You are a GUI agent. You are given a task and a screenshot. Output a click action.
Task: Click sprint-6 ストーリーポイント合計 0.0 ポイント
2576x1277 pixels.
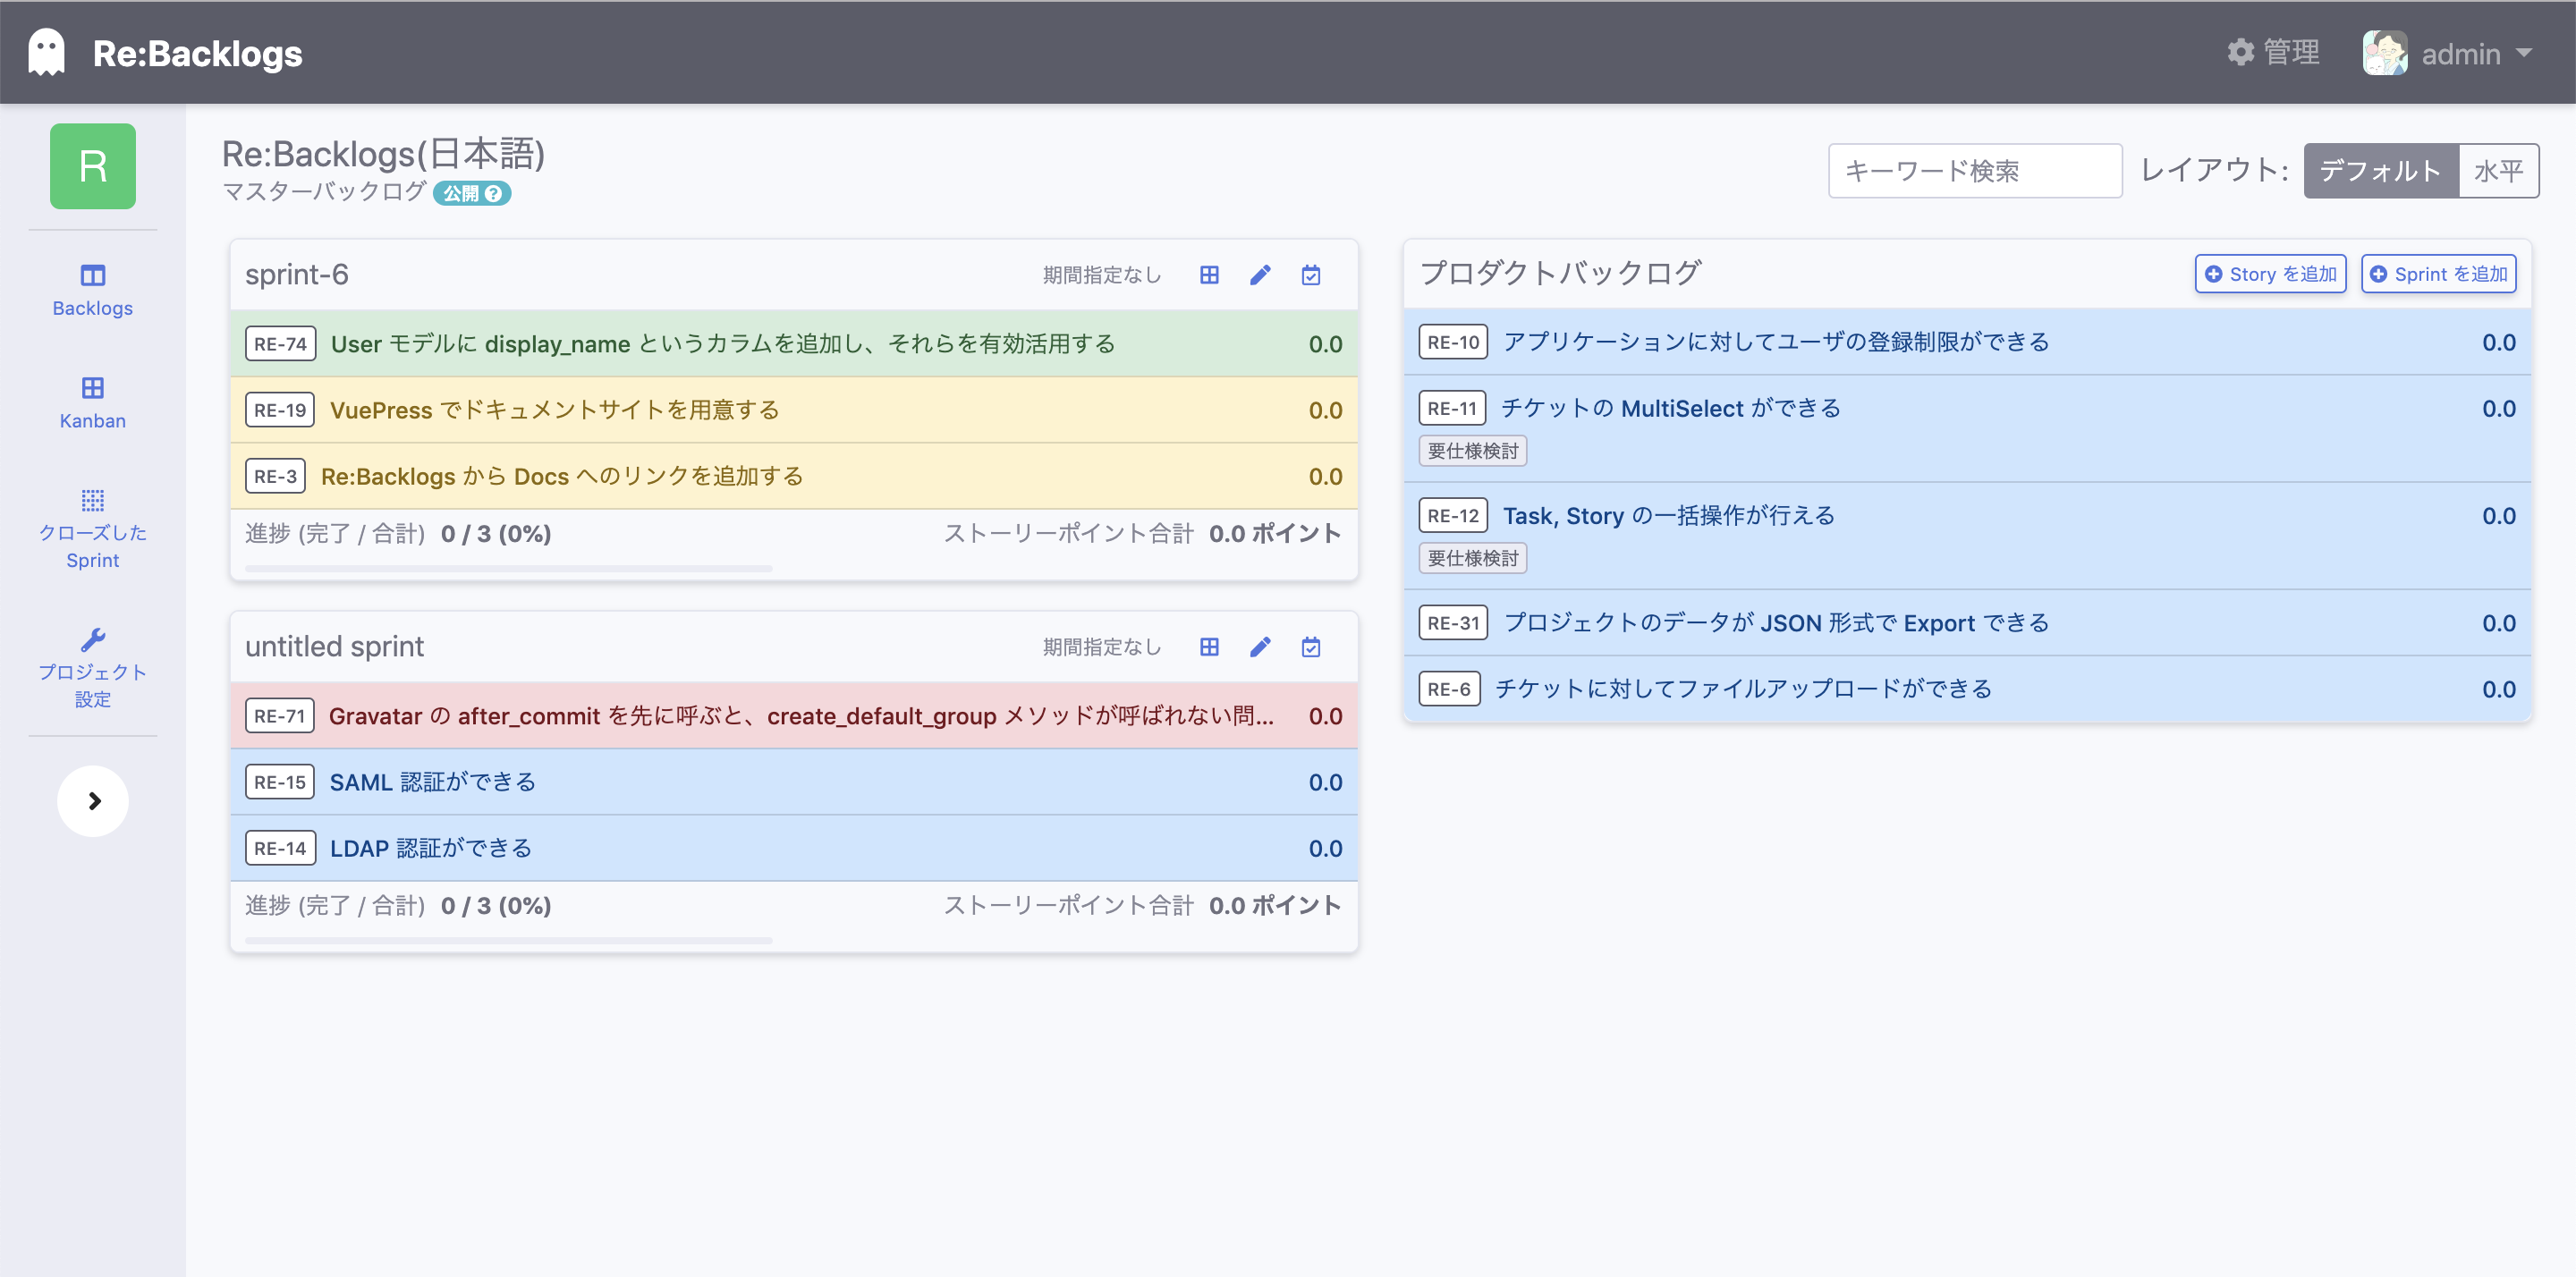click(1142, 534)
